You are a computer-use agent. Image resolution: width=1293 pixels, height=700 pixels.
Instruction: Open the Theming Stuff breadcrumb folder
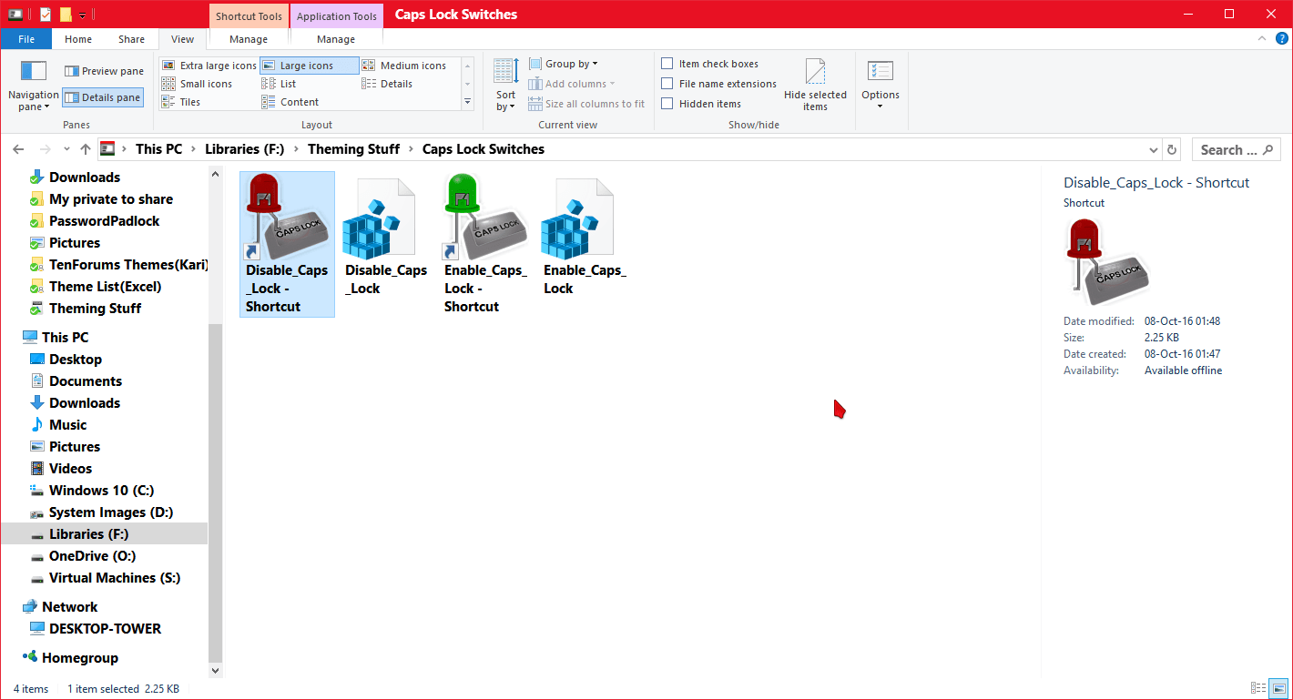(x=353, y=148)
